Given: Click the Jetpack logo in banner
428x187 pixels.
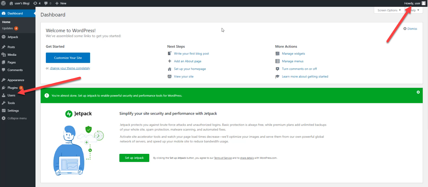Looking at the screenshot, I should (79, 114).
